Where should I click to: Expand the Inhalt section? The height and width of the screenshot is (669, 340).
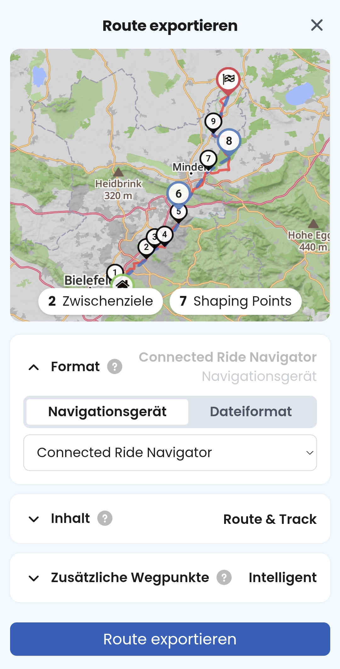[170, 519]
